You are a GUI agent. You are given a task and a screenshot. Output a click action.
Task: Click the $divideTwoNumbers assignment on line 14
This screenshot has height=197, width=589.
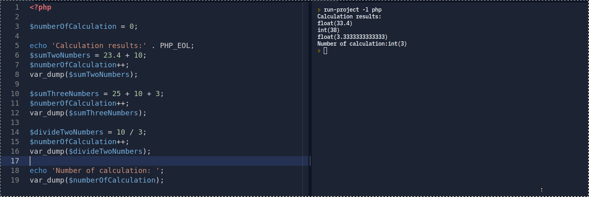[x=66, y=132]
